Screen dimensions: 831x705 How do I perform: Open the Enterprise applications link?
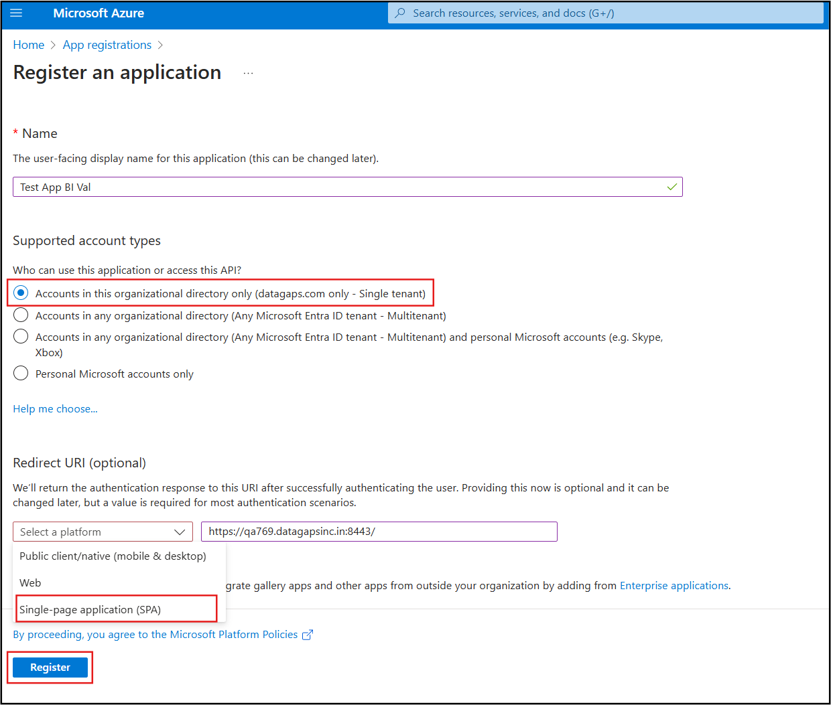(x=674, y=585)
